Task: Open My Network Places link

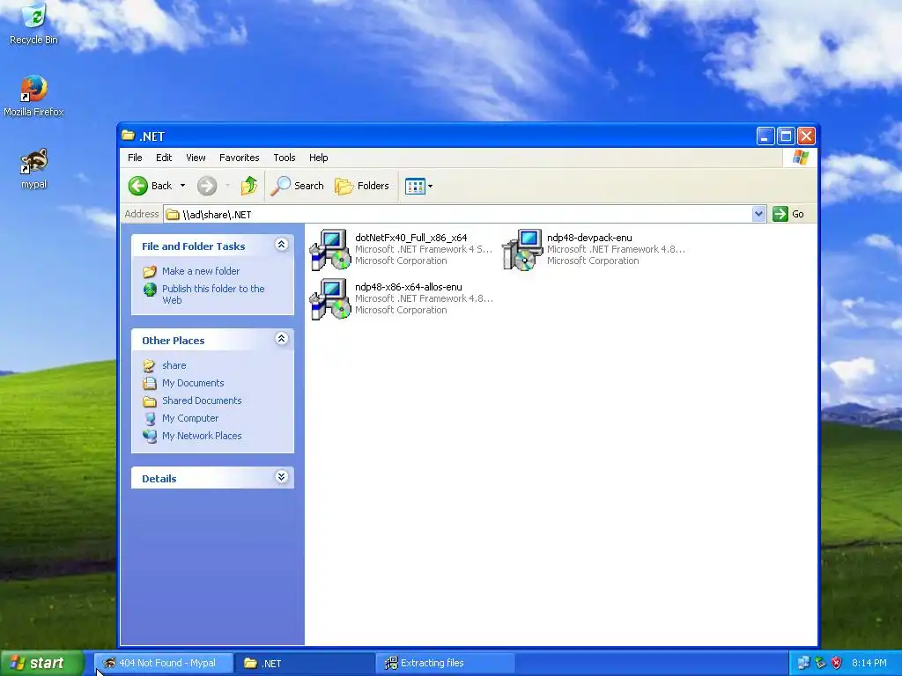Action: [x=202, y=436]
